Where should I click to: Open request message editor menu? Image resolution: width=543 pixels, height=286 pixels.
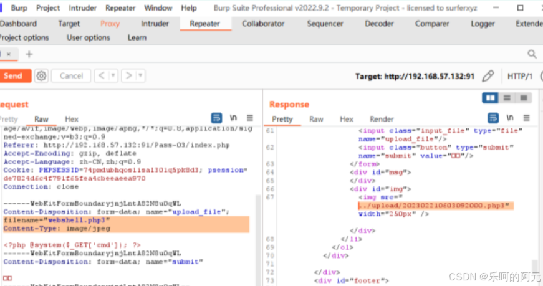pyautogui.click(x=250, y=118)
